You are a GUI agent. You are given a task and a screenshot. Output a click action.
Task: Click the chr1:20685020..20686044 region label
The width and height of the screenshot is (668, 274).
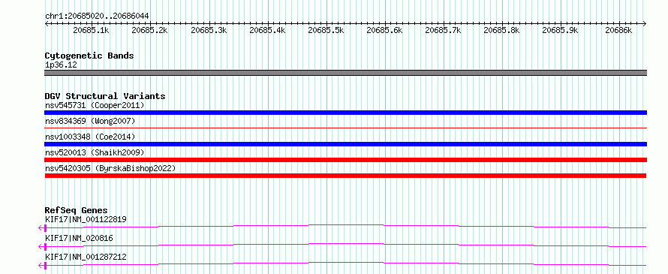pyautogui.click(x=97, y=16)
